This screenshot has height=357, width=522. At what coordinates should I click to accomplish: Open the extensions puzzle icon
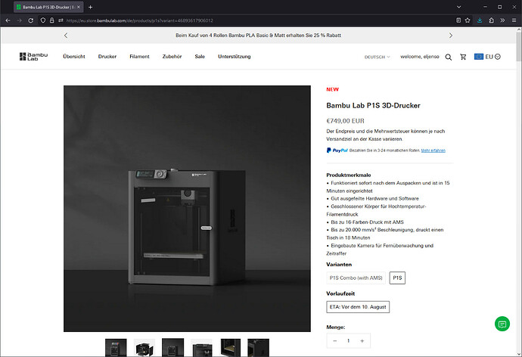[492, 20]
